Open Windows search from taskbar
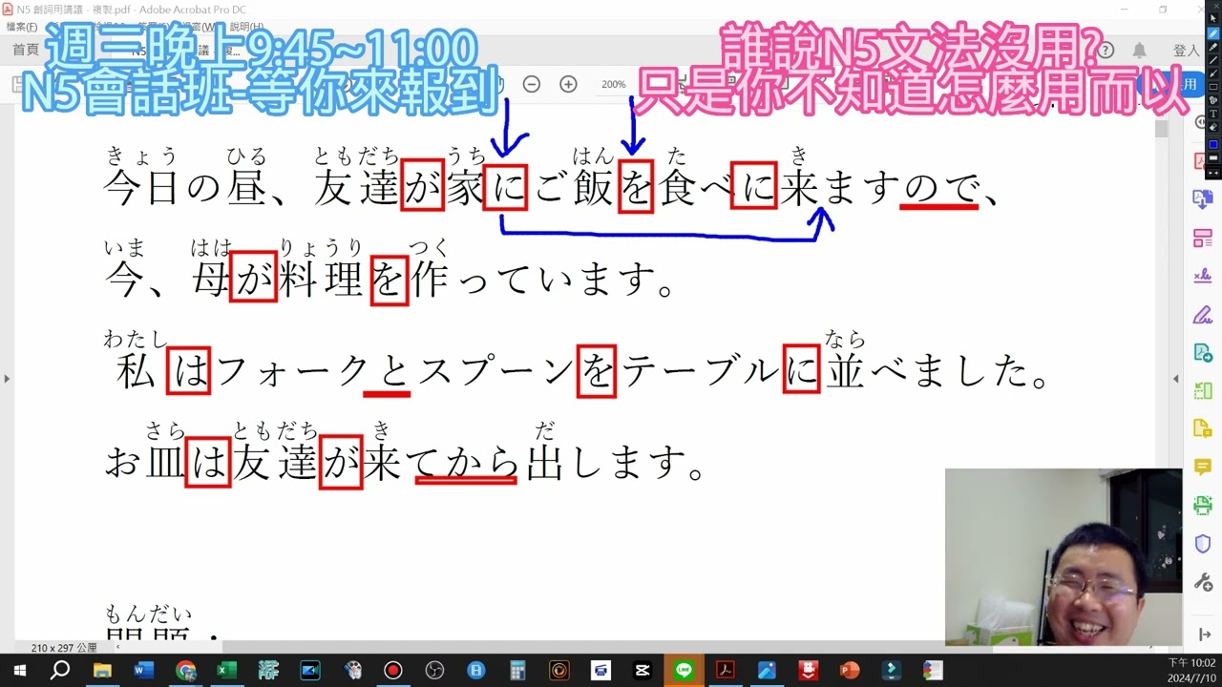1222x687 pixels. pos(60,671)
